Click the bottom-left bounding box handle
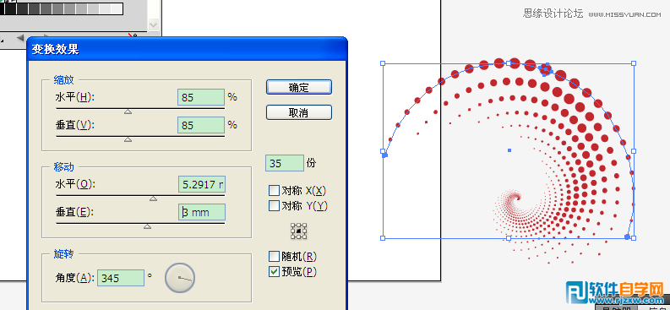670x310 pixels. [383, 238]
